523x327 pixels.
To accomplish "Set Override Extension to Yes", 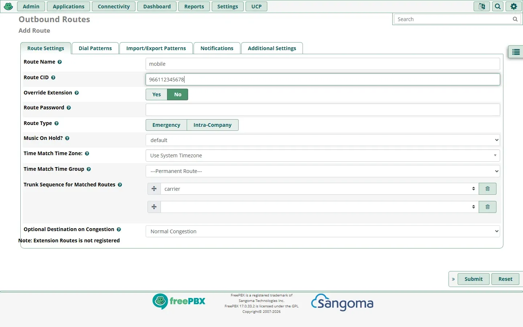I will (x=157, y=94).
